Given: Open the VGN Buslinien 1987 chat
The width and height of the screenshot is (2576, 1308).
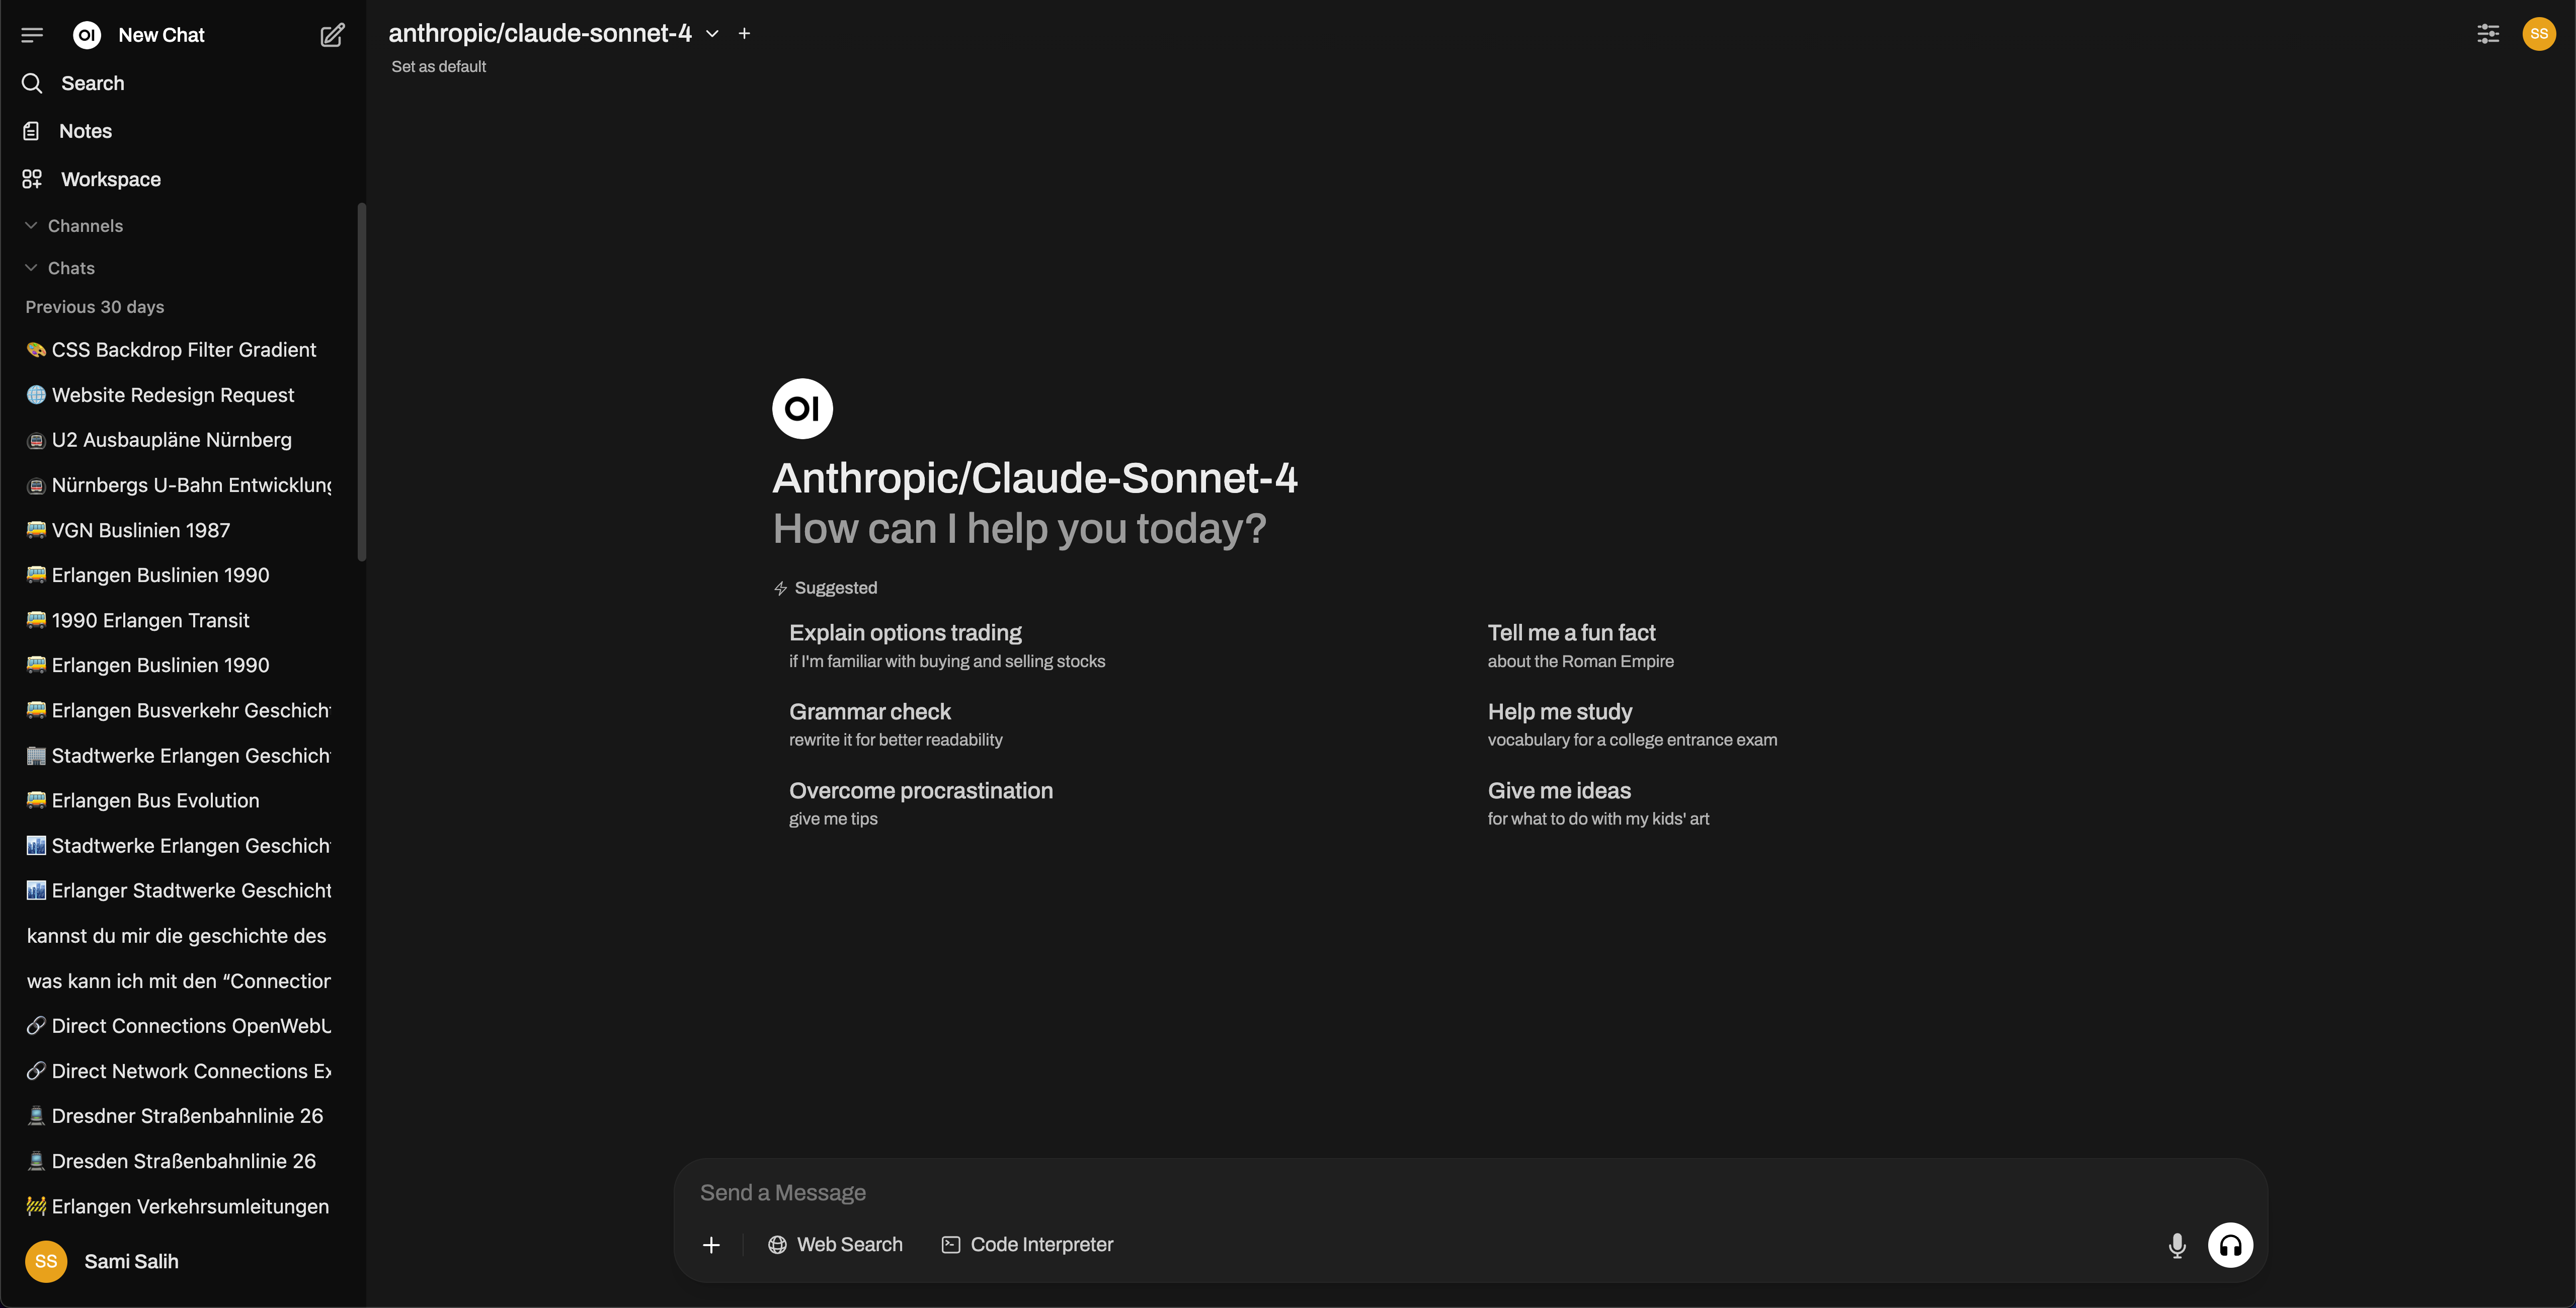Looking at the screenshot, I should 178,530.
